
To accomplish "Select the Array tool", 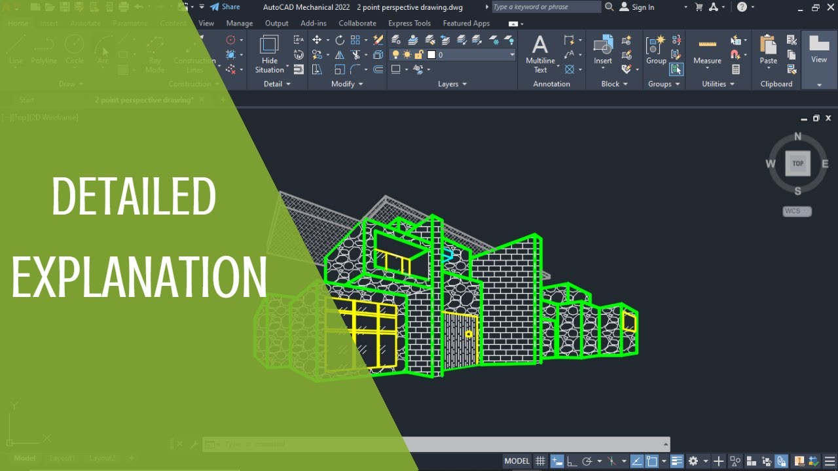I will tap(355, 41).
